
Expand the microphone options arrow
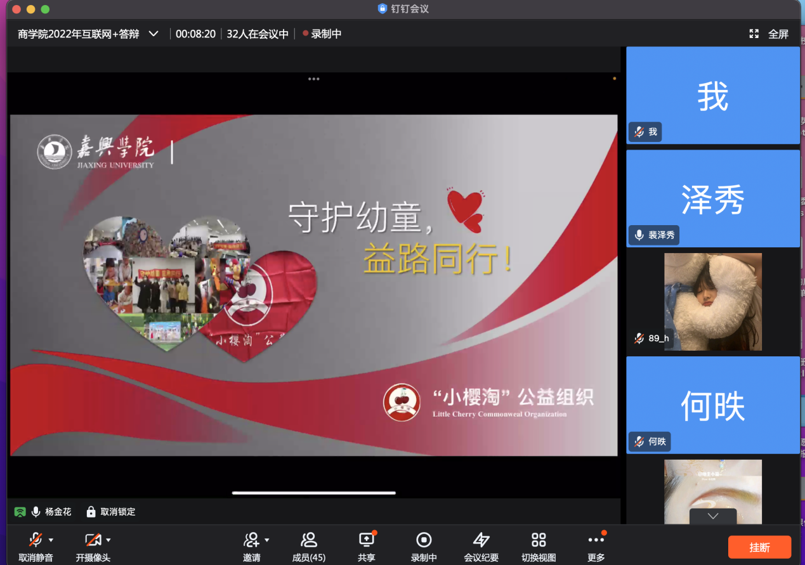click(51, 540)
